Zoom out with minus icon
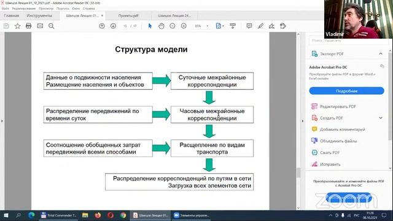393x221 pixels. point(173,26)
